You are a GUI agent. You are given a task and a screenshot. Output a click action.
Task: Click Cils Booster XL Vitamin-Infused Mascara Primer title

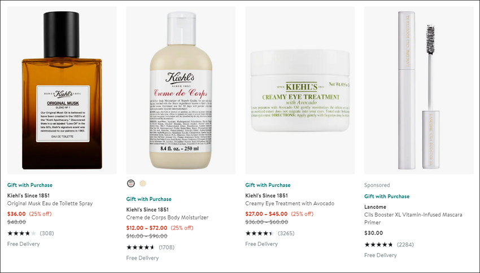click(413, 219)
